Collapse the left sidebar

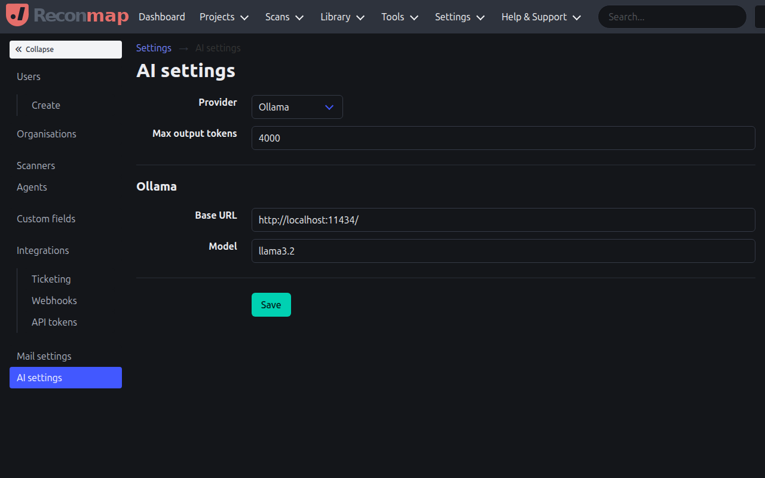click(65, 49)
